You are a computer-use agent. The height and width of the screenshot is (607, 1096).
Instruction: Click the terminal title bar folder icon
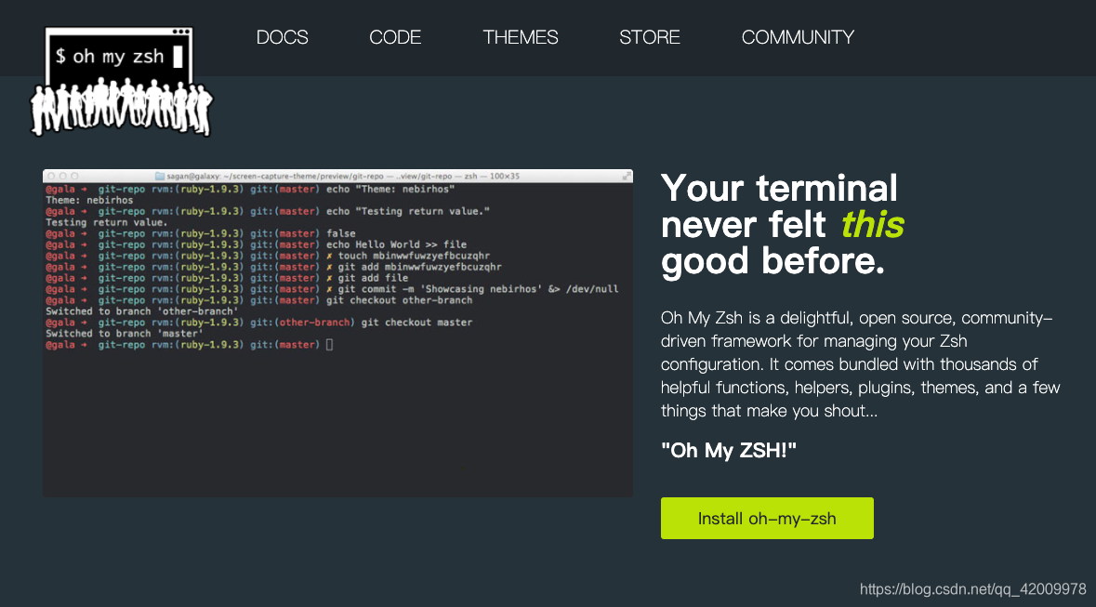click(159, 177)
